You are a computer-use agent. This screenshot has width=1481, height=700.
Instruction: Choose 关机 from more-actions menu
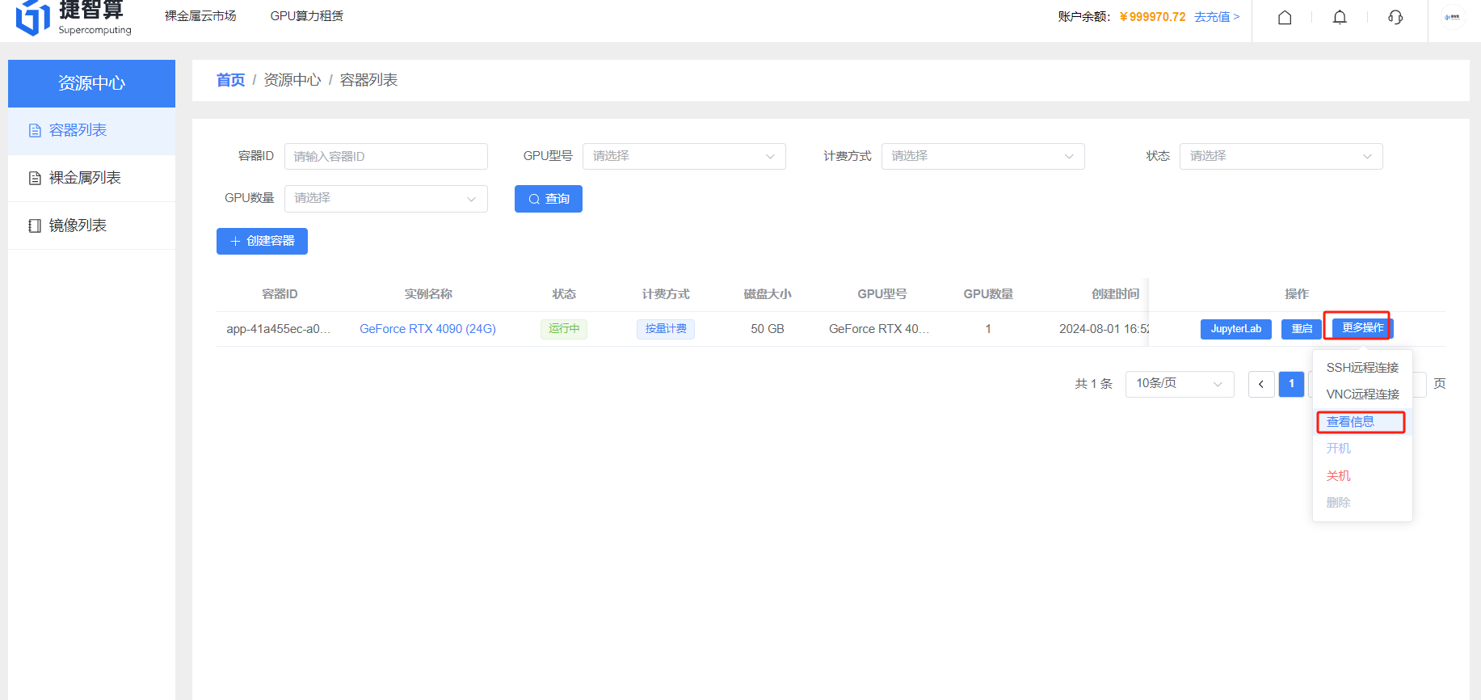tap(1362, 476)
